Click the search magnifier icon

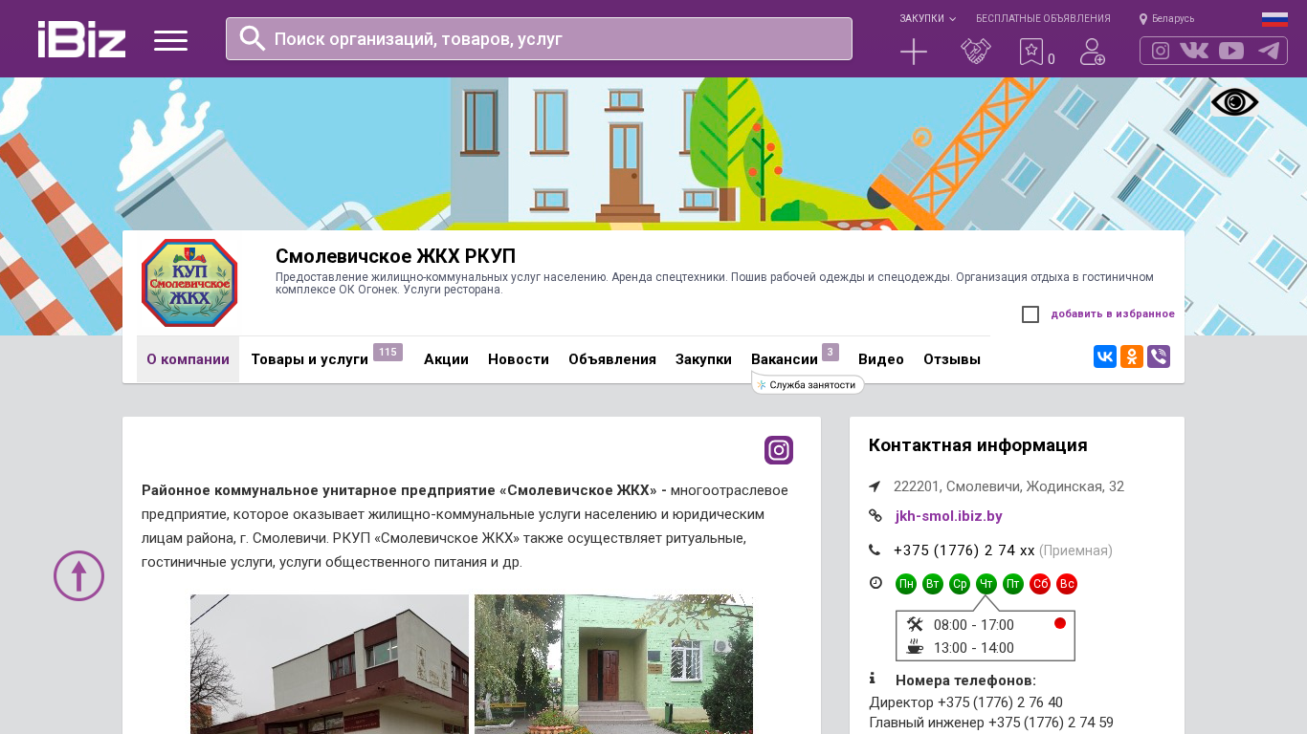253,38
